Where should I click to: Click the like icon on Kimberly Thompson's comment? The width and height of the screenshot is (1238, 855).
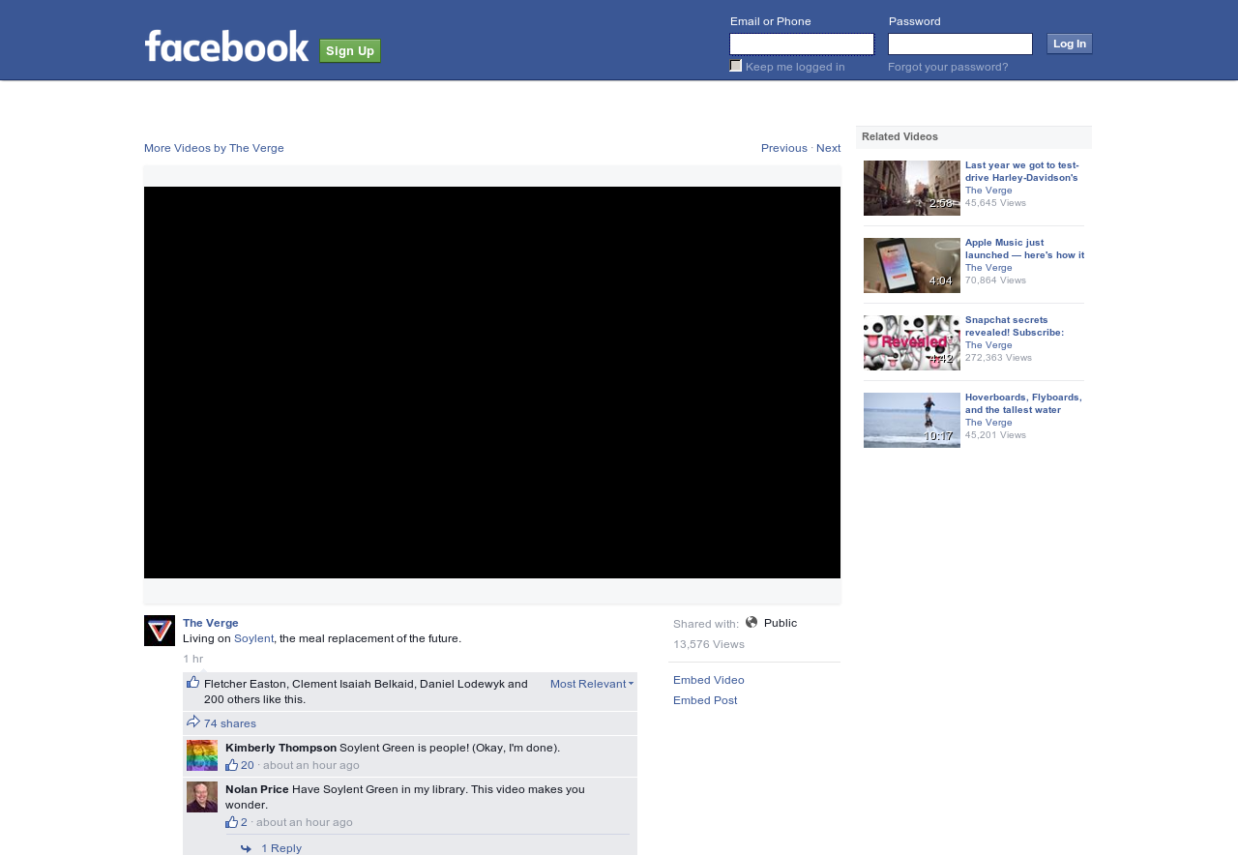click(232, 765)
